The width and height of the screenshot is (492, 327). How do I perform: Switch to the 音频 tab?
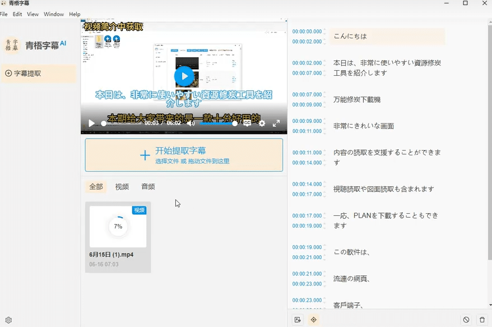pos(147,187)
